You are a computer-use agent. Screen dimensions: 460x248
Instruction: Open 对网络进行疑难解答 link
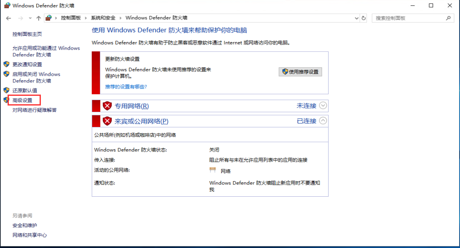[34, 110]
